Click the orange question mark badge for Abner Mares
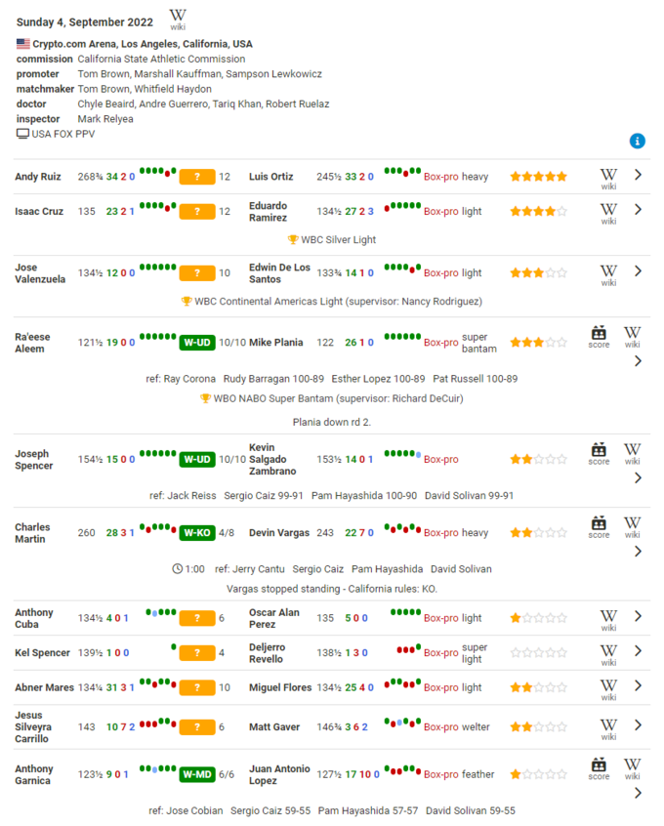 [196, 687]
